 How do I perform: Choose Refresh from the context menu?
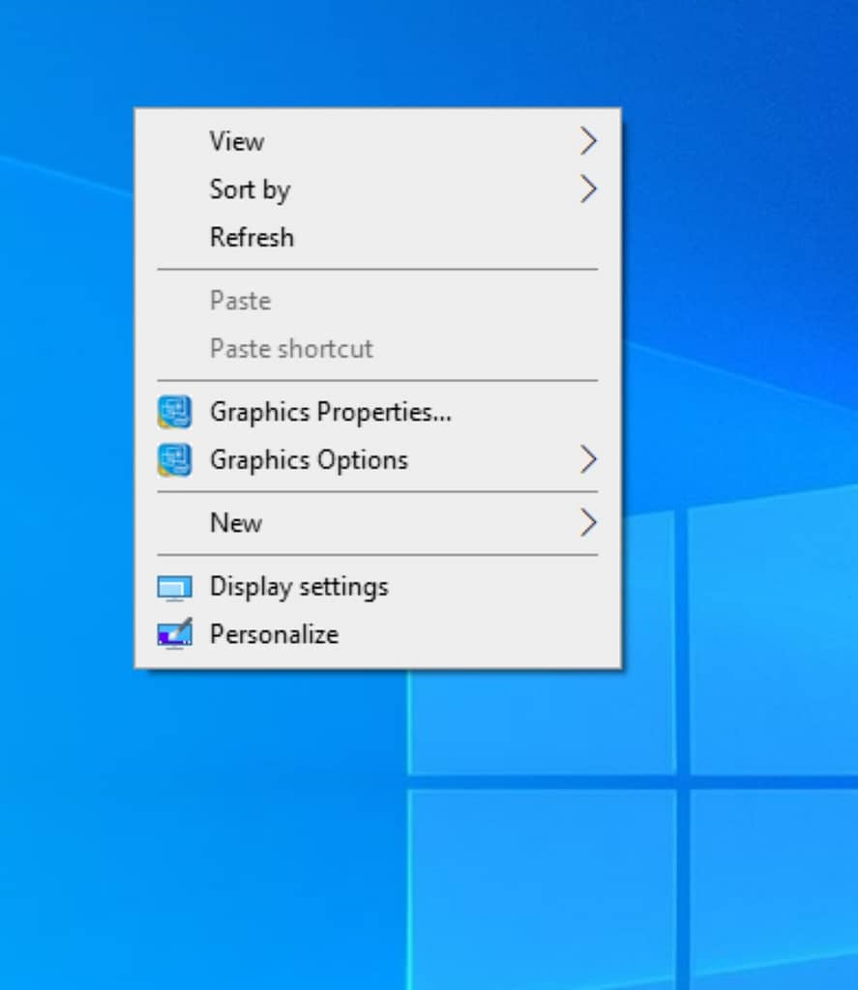pos(378,238)
